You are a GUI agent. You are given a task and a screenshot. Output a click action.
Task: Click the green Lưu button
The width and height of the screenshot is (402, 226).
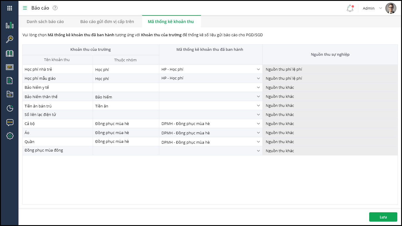point(383,217)
